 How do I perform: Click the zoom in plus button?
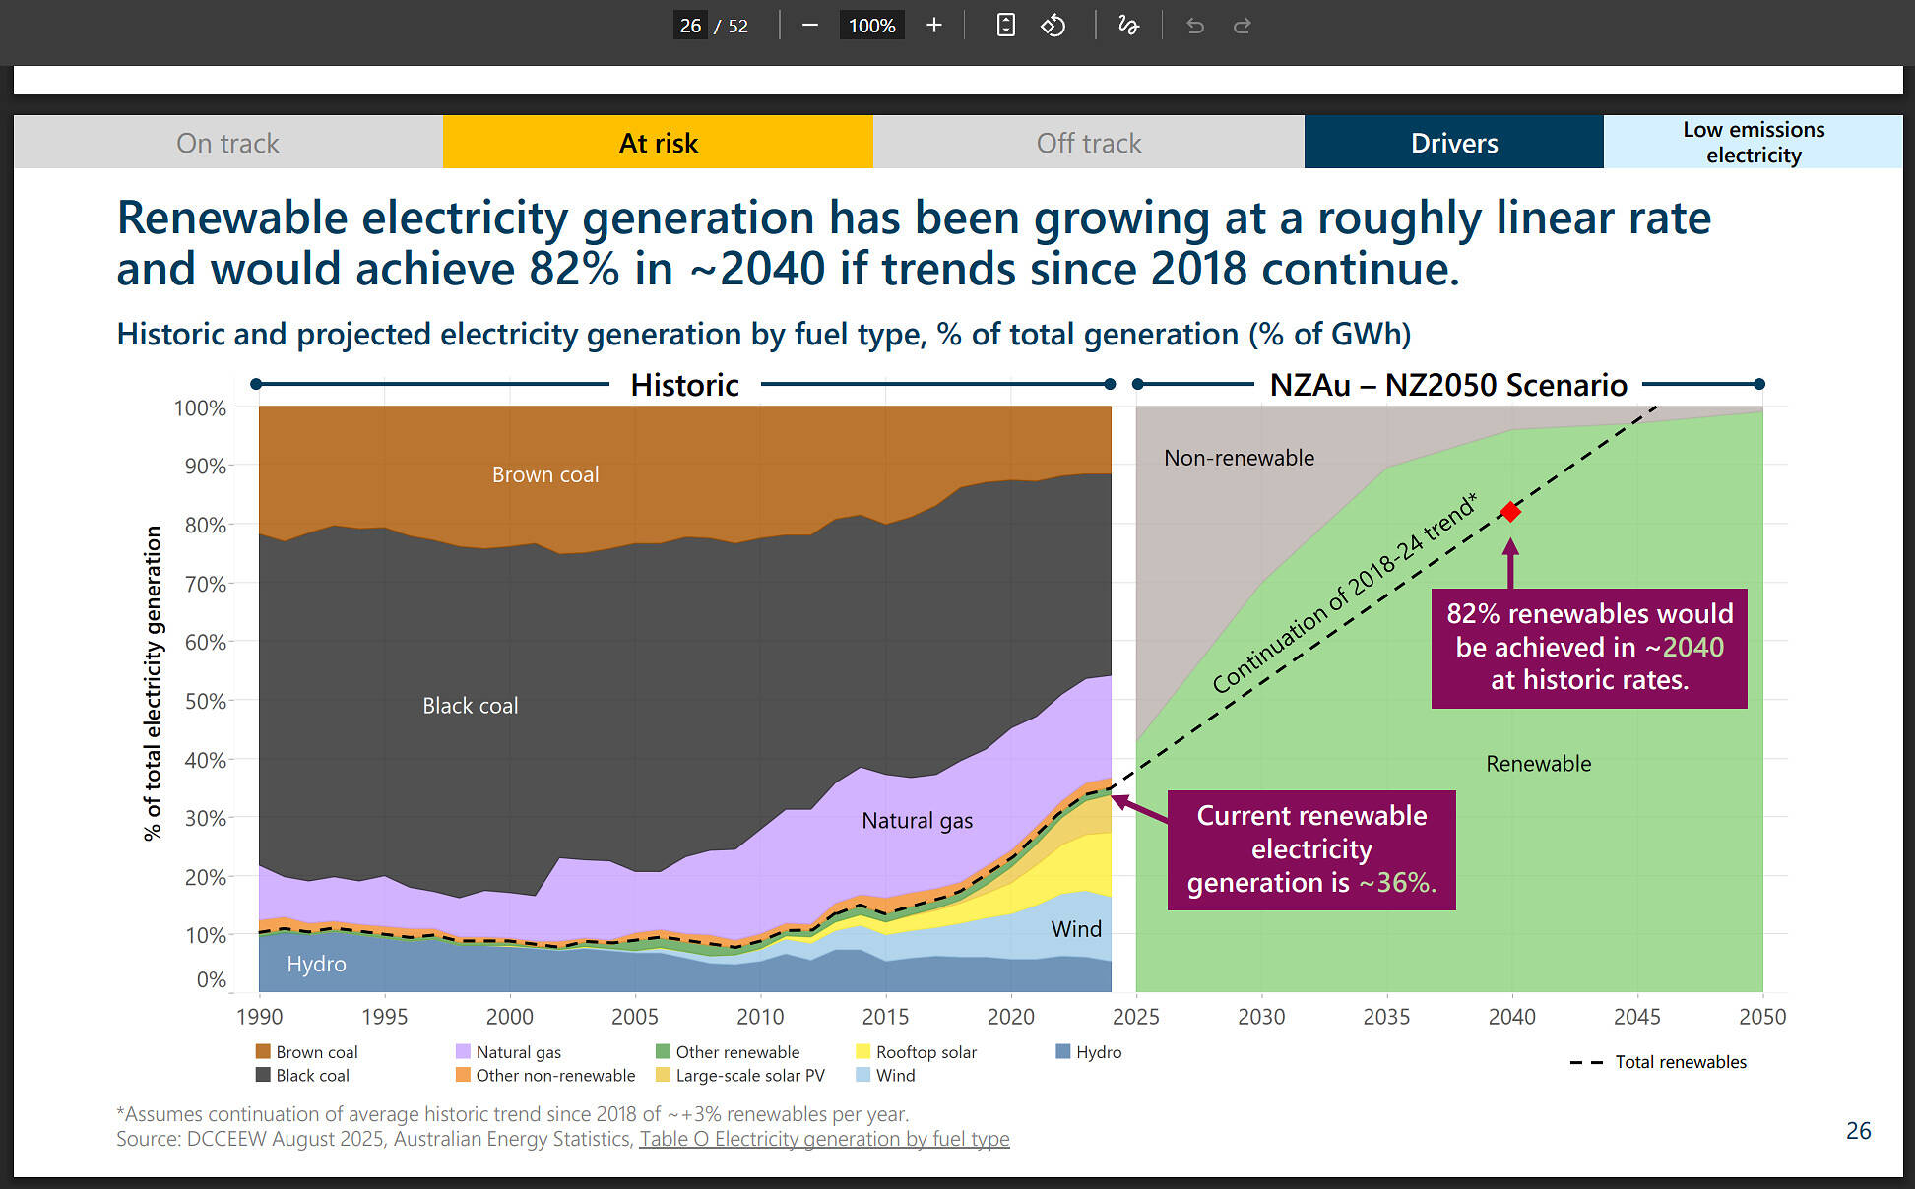click(934, 26)
